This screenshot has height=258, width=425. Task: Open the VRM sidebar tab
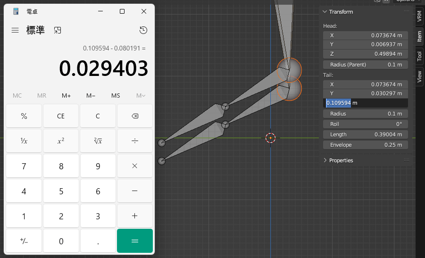coord(419,17)
